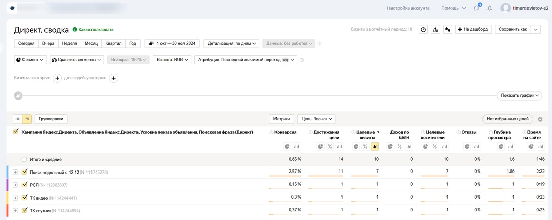552x220 pixels.
Task: Show percent for Целевые посетители column
Action: tap(435, 146)
